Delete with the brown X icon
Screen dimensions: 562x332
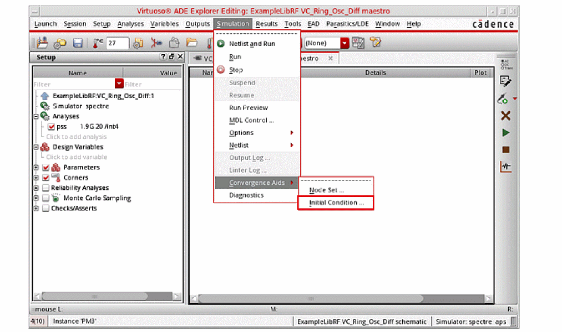click(x=505, y=116)
